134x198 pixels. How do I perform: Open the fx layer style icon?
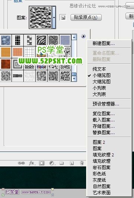(x=32, y=163)
